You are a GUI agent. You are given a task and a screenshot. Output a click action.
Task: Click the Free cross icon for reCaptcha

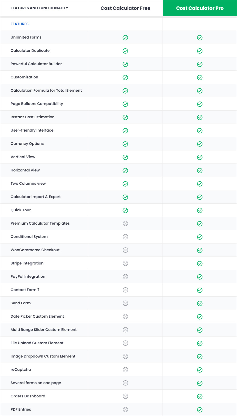[x=125, y=369]
